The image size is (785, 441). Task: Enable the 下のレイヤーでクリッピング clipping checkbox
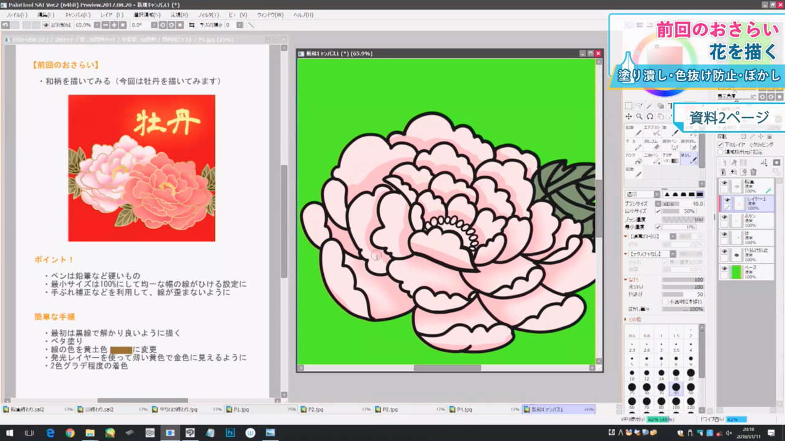(x=720, y=145)
